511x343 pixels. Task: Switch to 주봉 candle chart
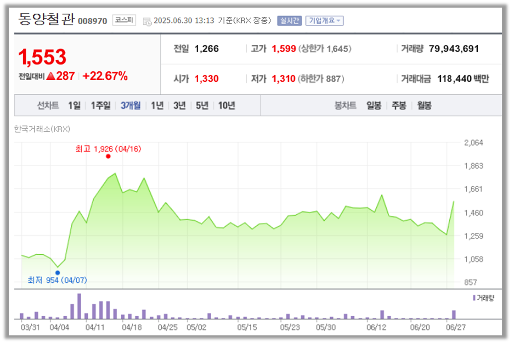click(399, 106)
